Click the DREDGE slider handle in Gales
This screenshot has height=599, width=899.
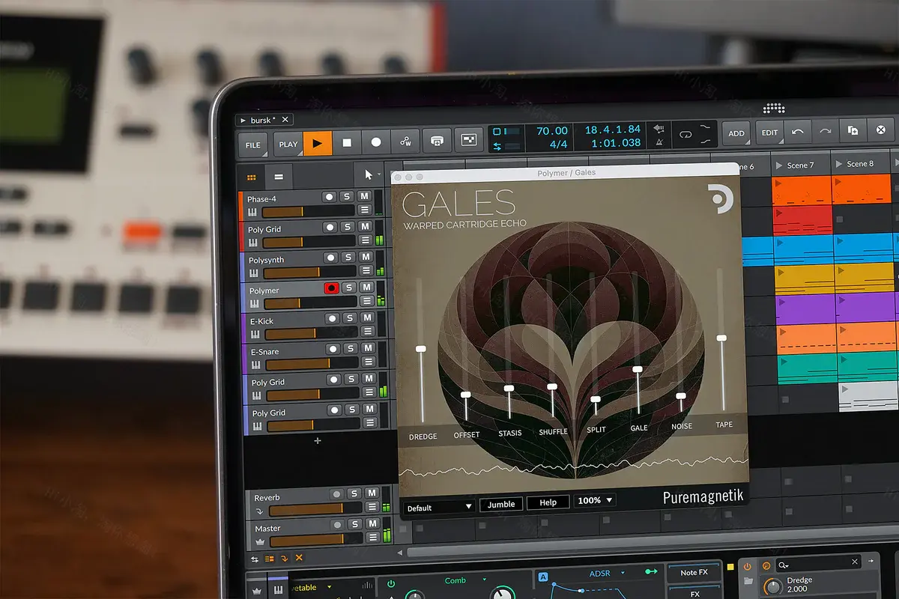click(421, 349)
